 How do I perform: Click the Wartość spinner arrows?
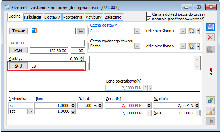(x=197, y=105)
